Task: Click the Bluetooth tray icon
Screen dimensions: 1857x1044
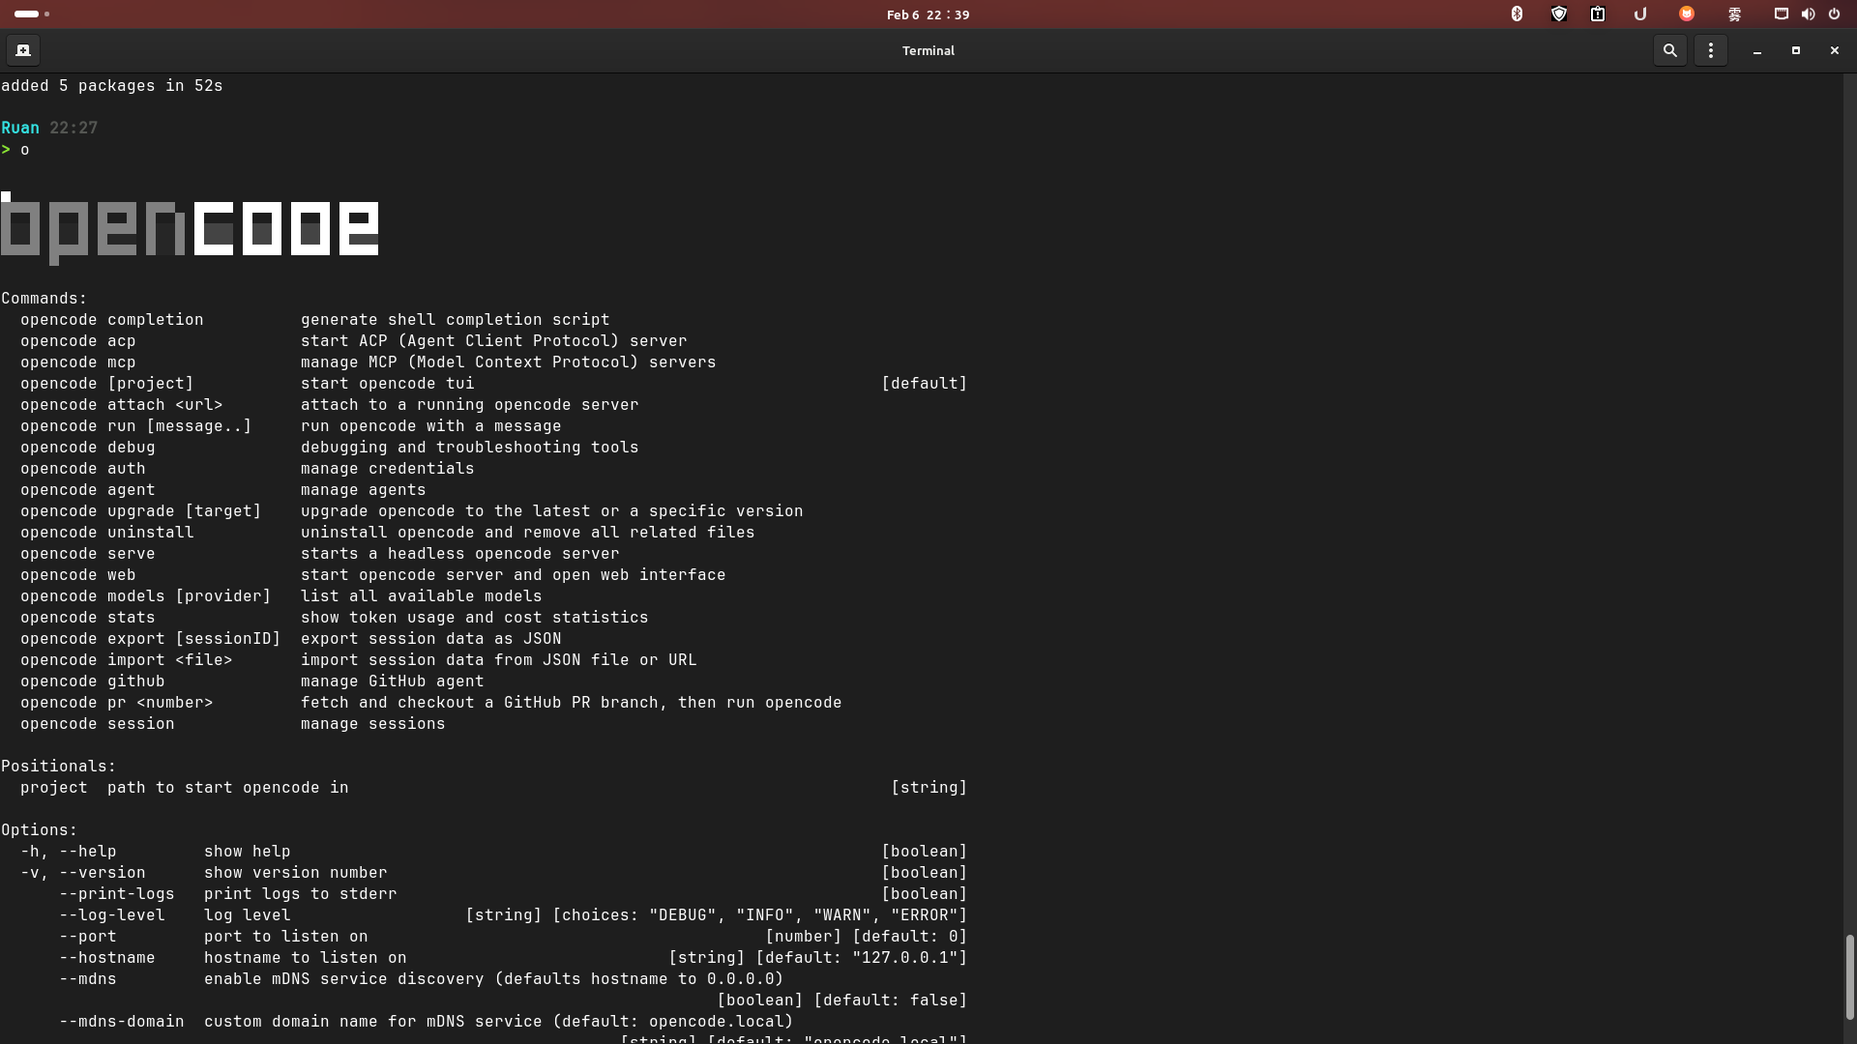Action: (1517, 14)
